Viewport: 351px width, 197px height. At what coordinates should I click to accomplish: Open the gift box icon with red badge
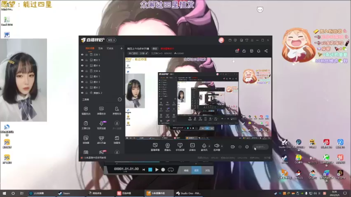[x=237, y=51]
